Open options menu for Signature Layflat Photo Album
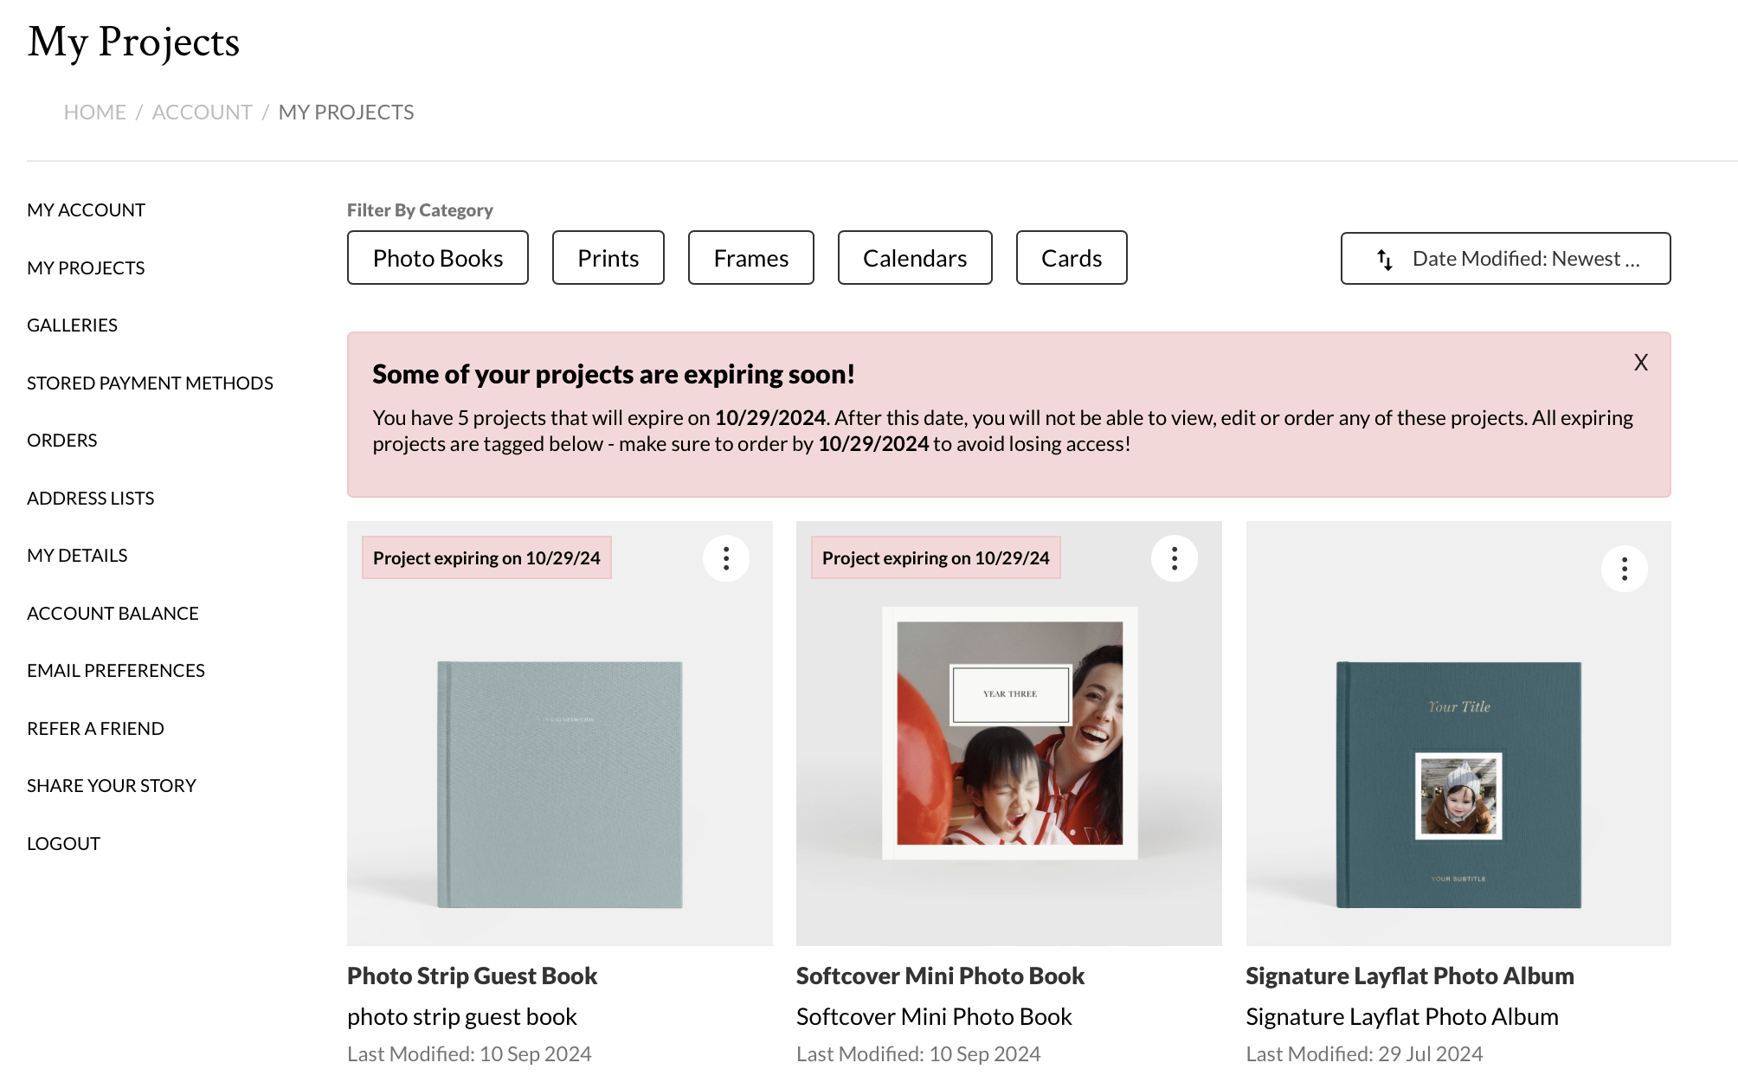1738x1082 pixels. [x=1624, y=569]
